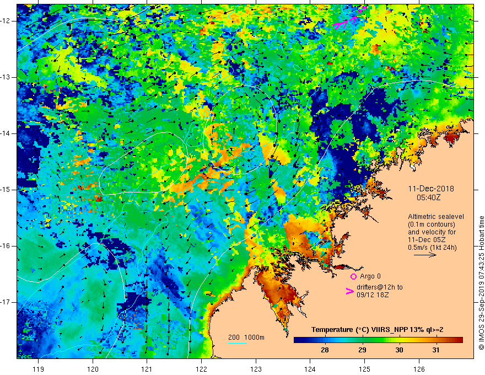Click the magenta Argo circle legend marker

353,276
